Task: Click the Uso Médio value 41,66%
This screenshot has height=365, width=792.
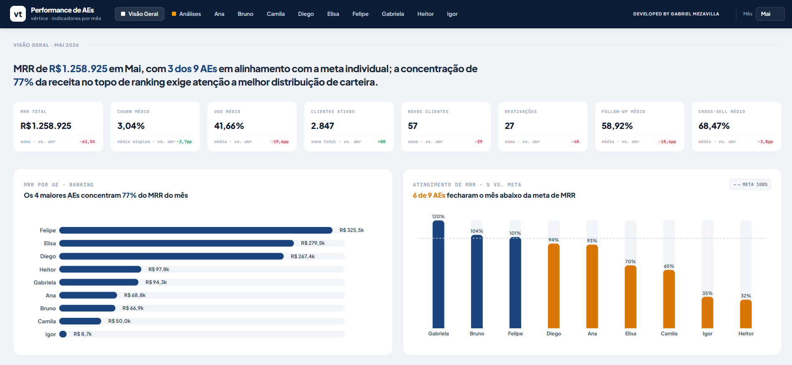Action: pos(229,126)
